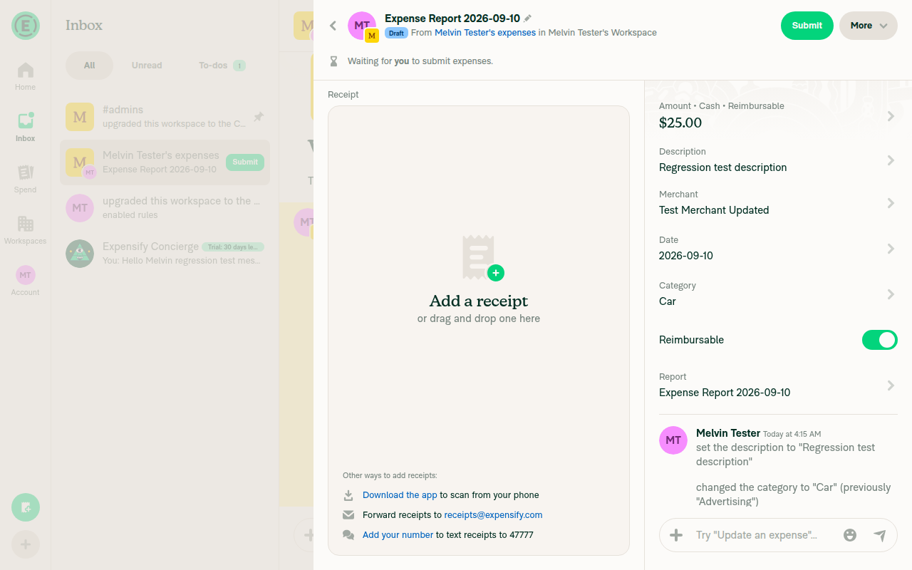Screen dimensions: 912x570
Task: Click the Add your number link
Action: pyautogui.click(x=398, y=535)
